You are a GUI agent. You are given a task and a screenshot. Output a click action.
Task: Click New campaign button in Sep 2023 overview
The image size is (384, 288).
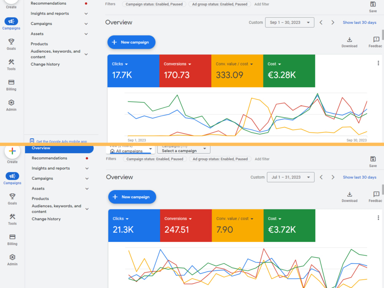click(x=131, y=42)
